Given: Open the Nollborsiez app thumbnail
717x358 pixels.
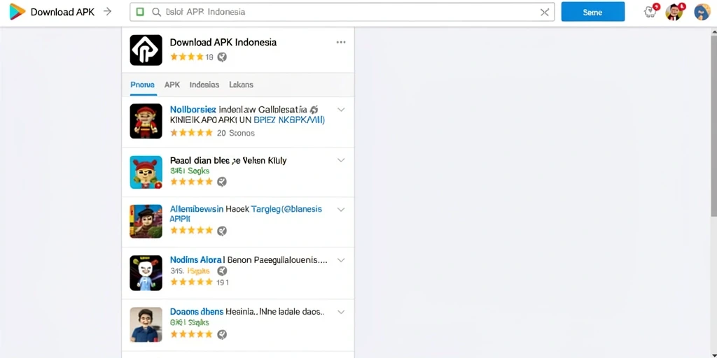Looking at the screenshot, I should [146, 121].
